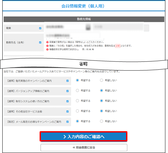Toggle checkbox for 毎月実施のキャンペーンのご案内
Viewport: 168px width, 153px height.
coord(67,81)
